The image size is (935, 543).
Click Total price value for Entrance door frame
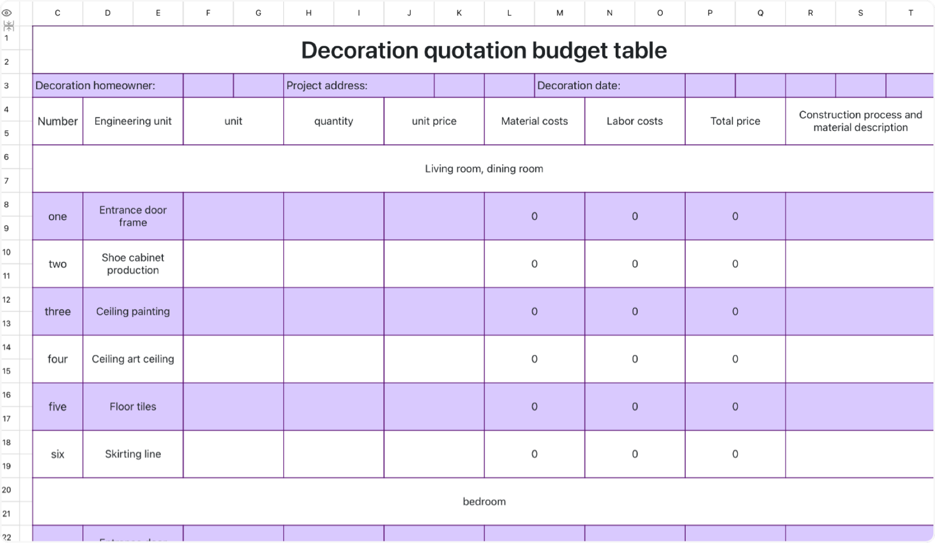[735, 216]
